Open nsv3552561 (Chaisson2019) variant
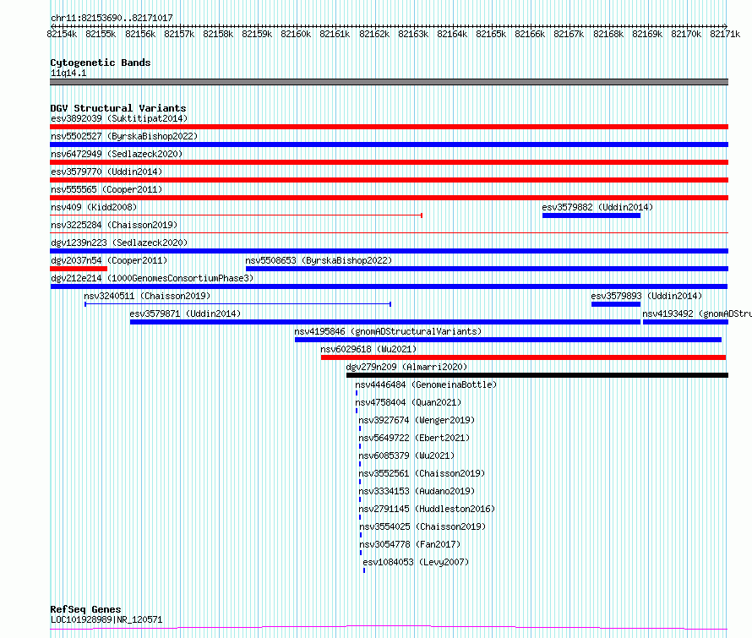 coord(422,473)
